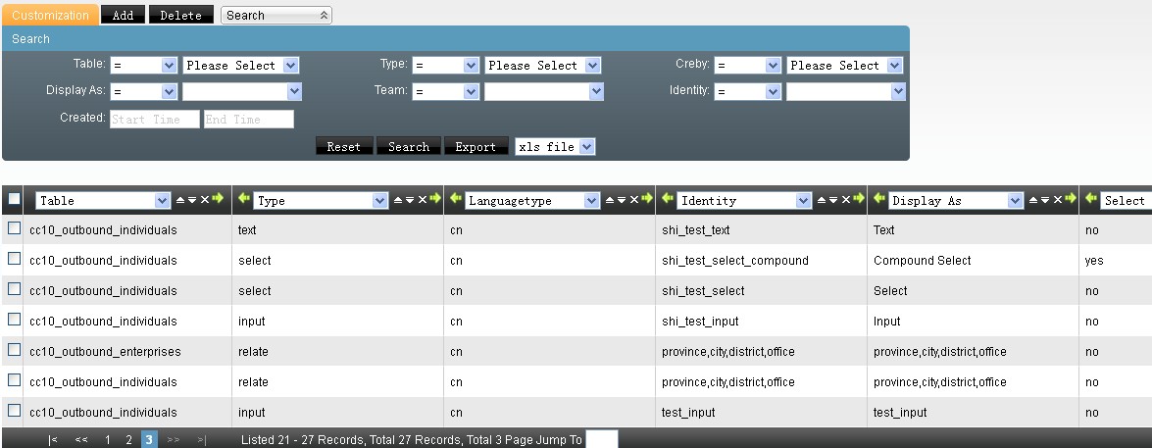Sort the Table column ascending
This screenshot has width=1152, height=448.
[x=179, y=200]
